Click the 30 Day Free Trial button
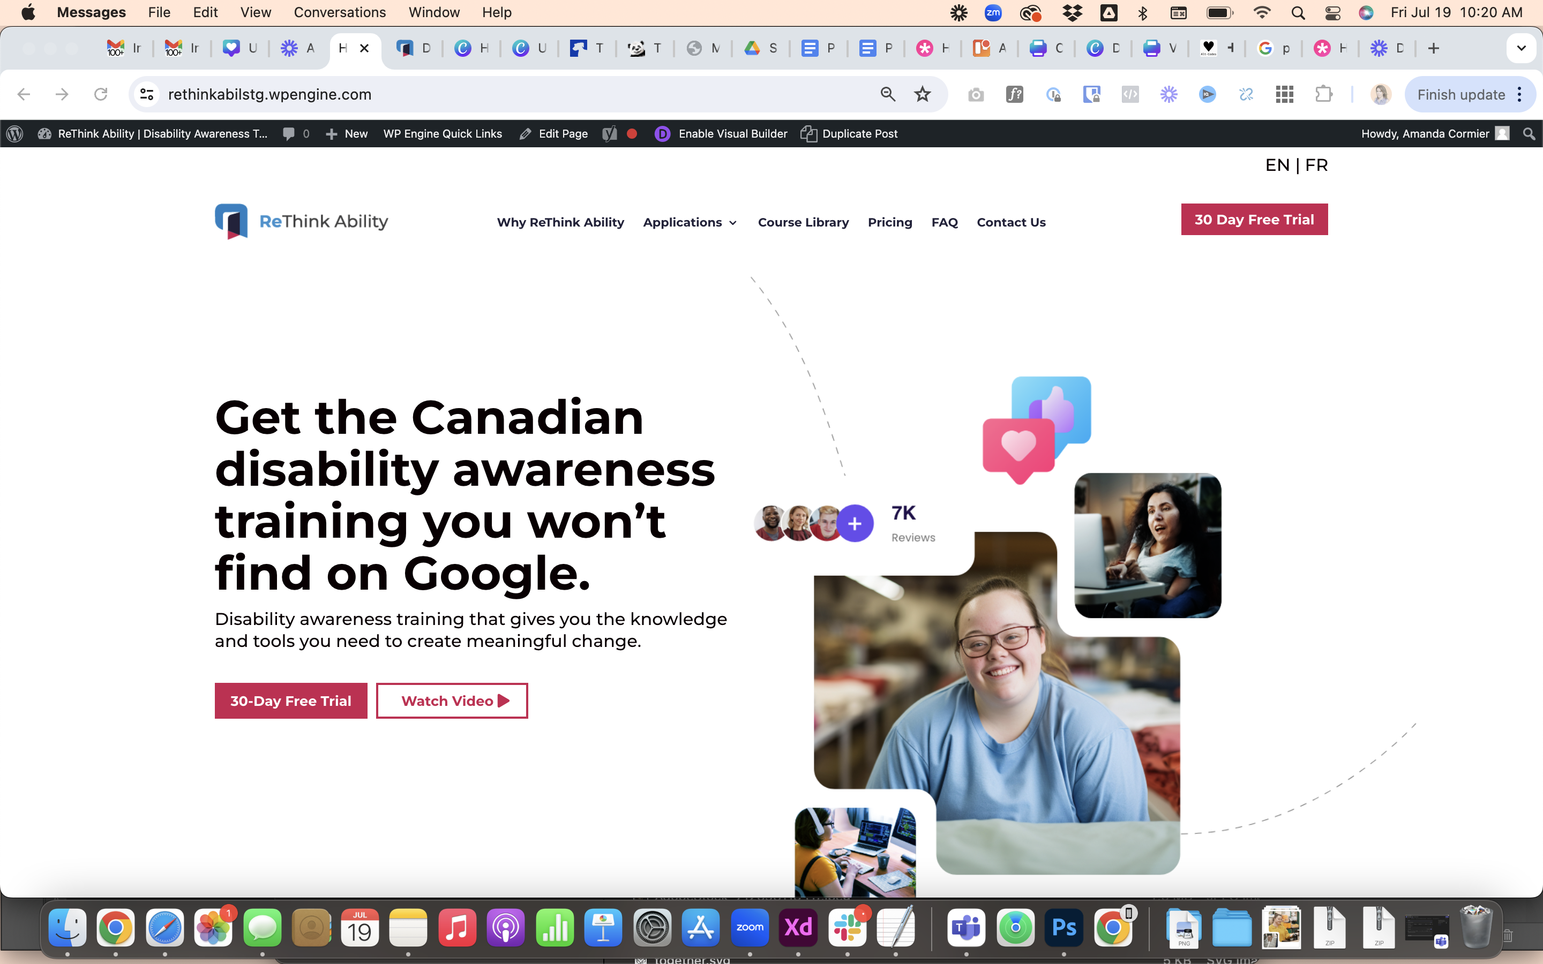Image resolution: width=1543 pixels, height=964 pixels. click(1254, 219)
